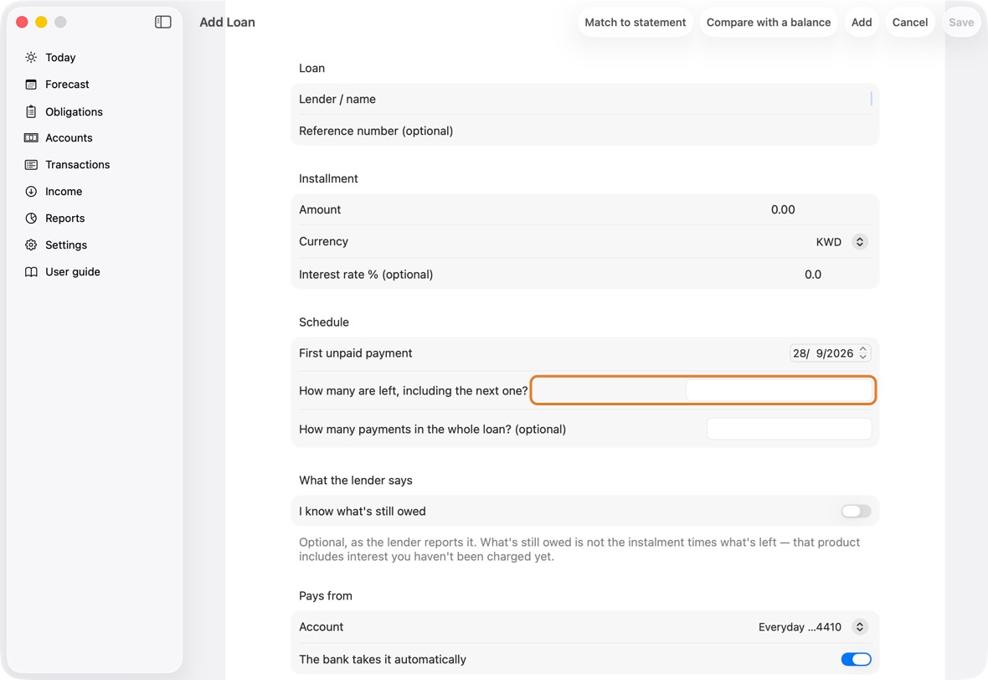This screenshot has height=680, width=988.
Task: Click the Forecast calendar icon
Action: click(x=31, y=85)
